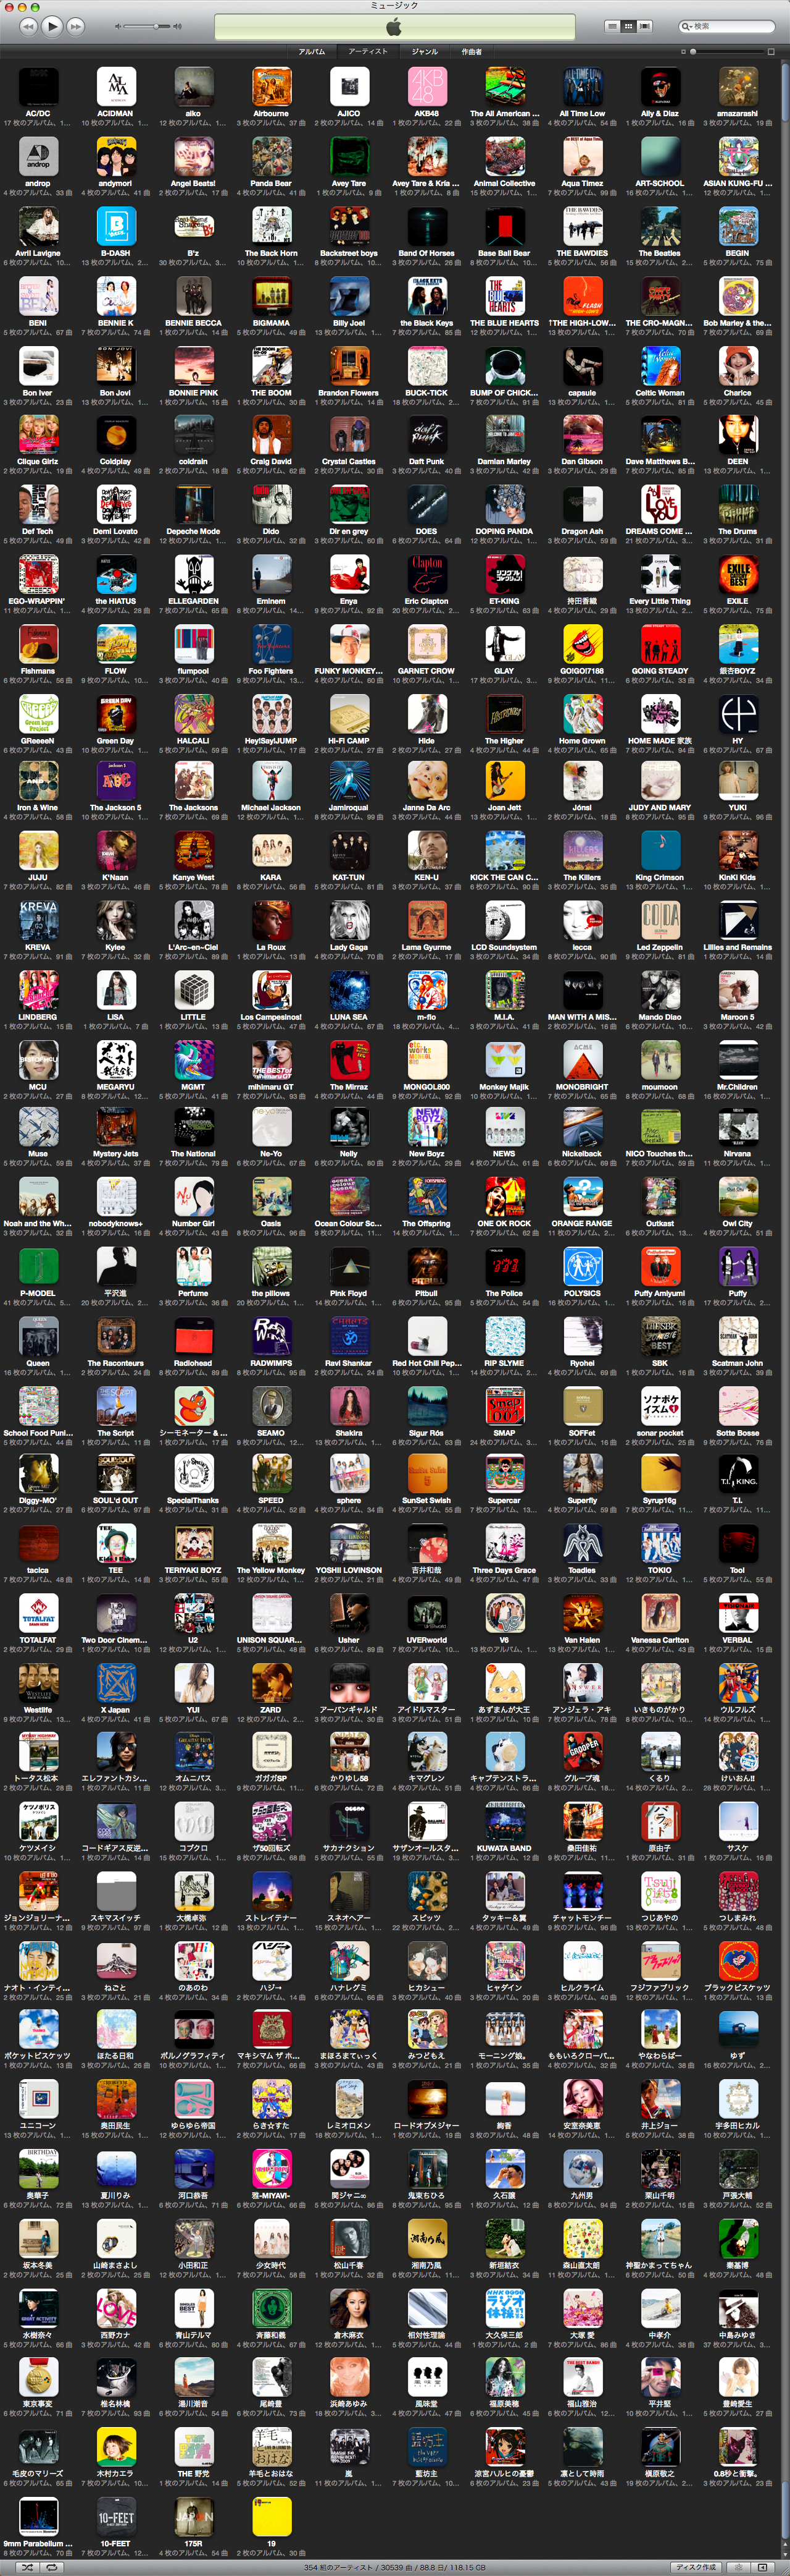Open the X Japan artist artwork
Viewport: 790px width, 2576px height.
point(116,1684)
